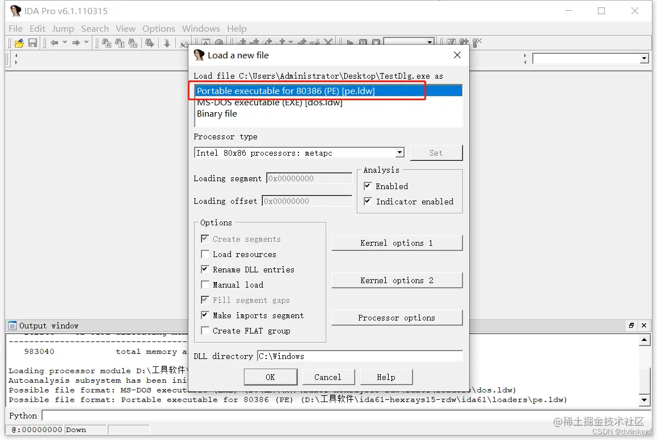The image size is (657, 440).
Task: Click the debugger play icon
Action: pyautogui.click(x=350, y=42)
